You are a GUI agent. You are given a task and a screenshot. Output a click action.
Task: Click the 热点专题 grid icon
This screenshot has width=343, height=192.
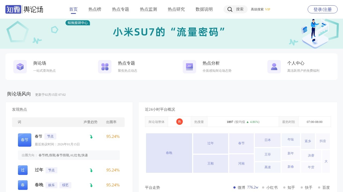tap(105, 67)
